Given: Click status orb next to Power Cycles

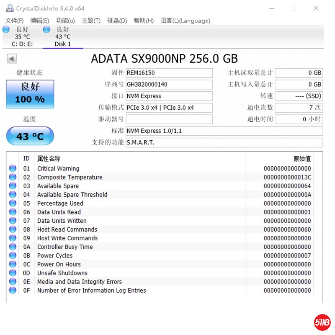Looking at the screenshot, I should pos(13,255).
